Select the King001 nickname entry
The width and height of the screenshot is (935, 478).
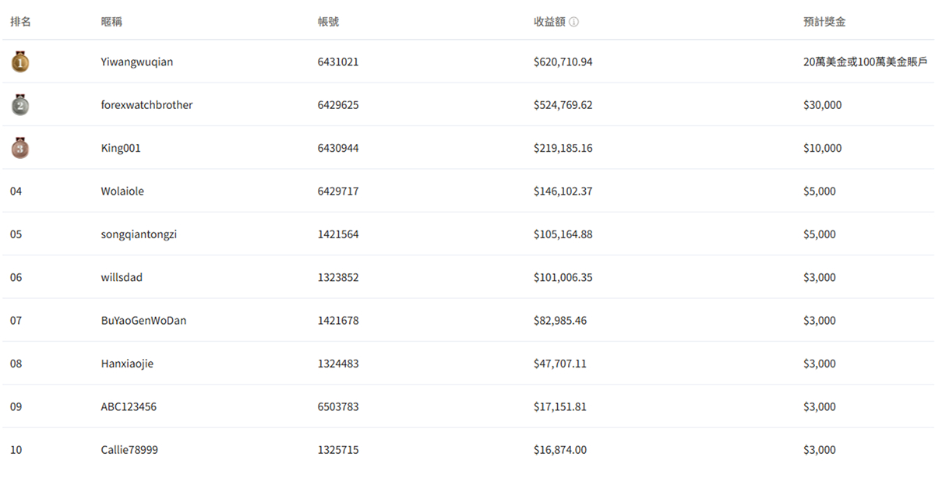[121, 148]
